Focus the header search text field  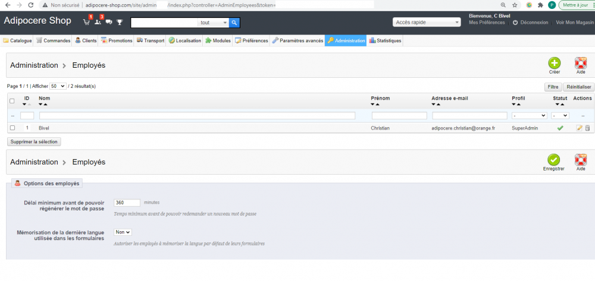[164, 23]
